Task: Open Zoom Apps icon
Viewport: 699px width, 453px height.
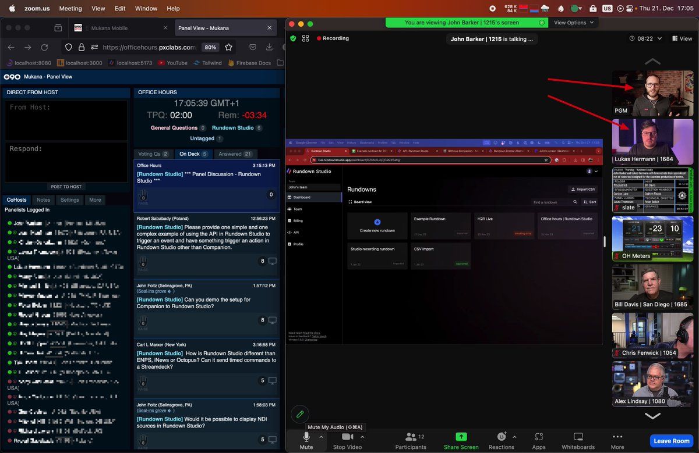Action: 539,437
